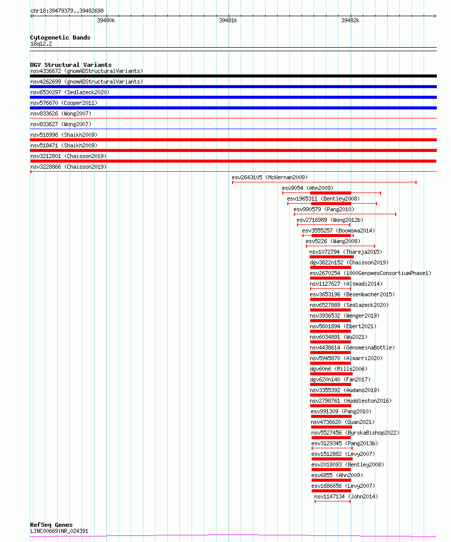The width and height of the screenshot is (451, 542).
Task: Click the LINC00669|NR_024391 gene label
Action: pyautogui.click(x=59, y=531)
